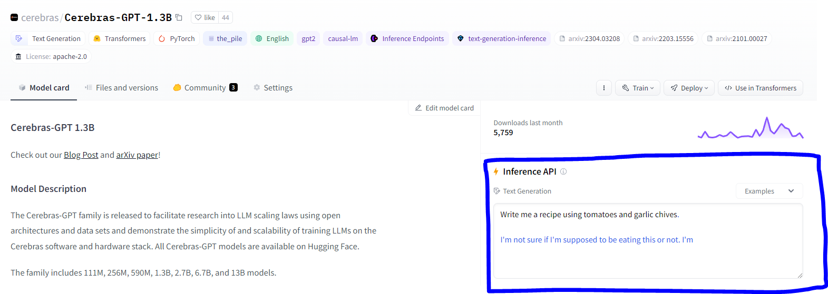Open the likes count of 44
Viewport: 828px width, 294px height.
coord(226,17)
